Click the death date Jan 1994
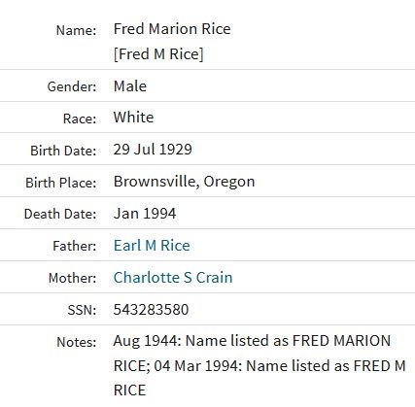This screenshot has width=415, height=407. pos(145,214)
